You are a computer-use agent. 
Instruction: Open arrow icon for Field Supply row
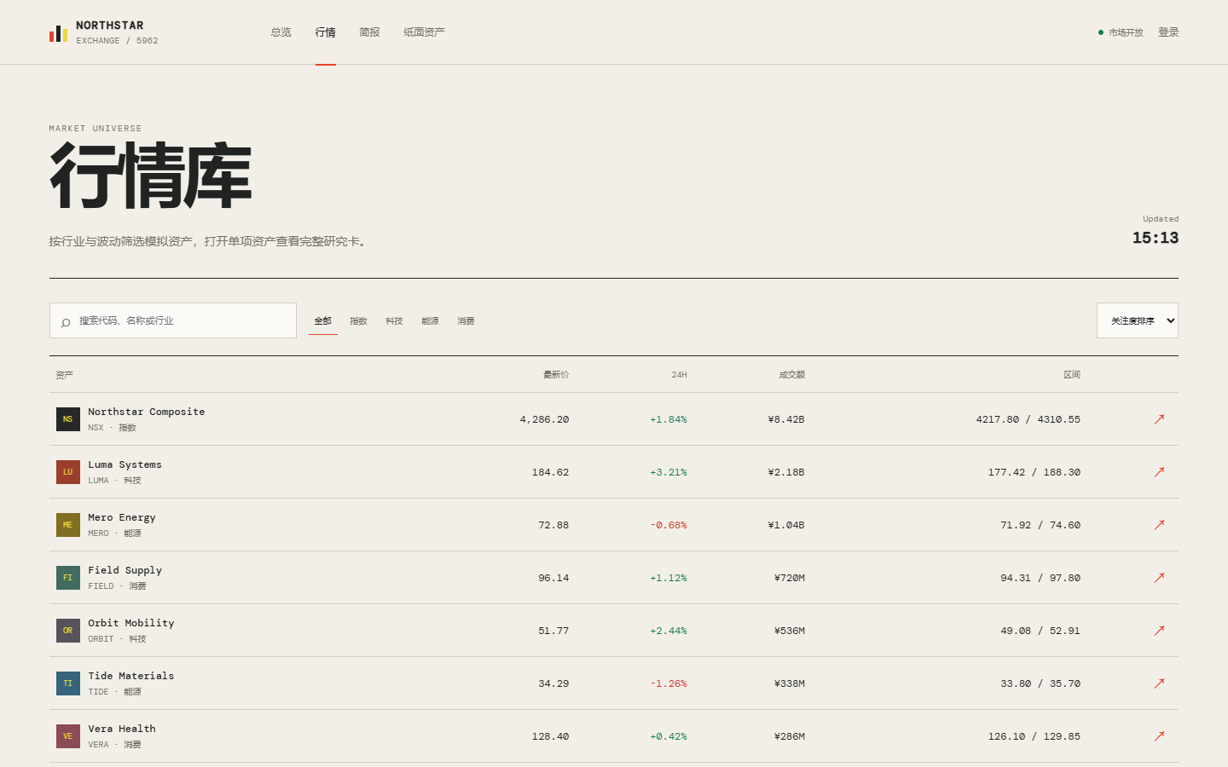tap(1159, 578)
